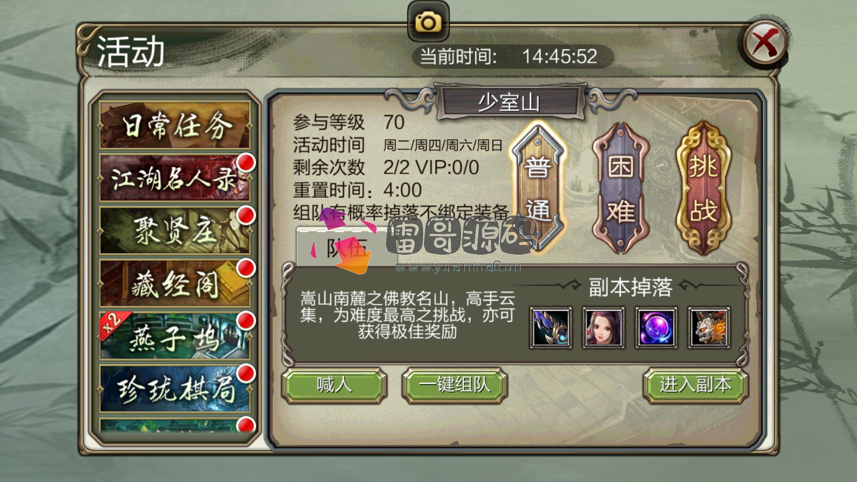Click 进入副本 enter dungeon button
Viewport: 857px width, 482px height.
coord(695,385)
